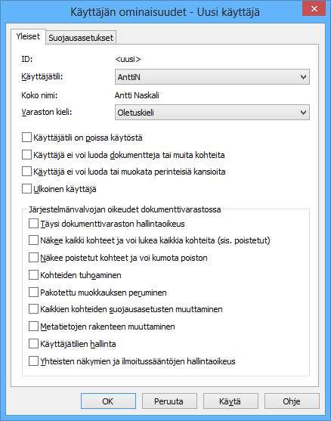Enable the 'Käyttäjätili on poissa käytöstä' checkbox
Viewport: 331px width, 421px height.
[x=26, y=138]
